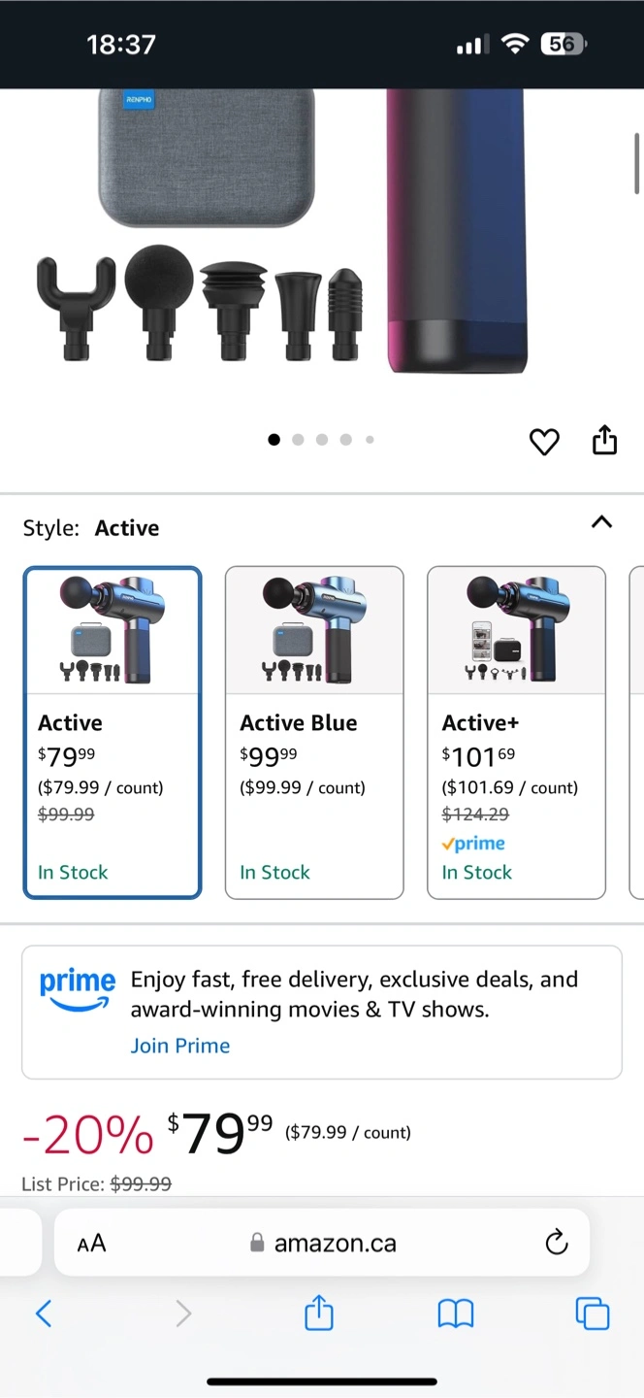Open Safari reader text size menu
The image size is (644, 1398).
point(91,1243)
